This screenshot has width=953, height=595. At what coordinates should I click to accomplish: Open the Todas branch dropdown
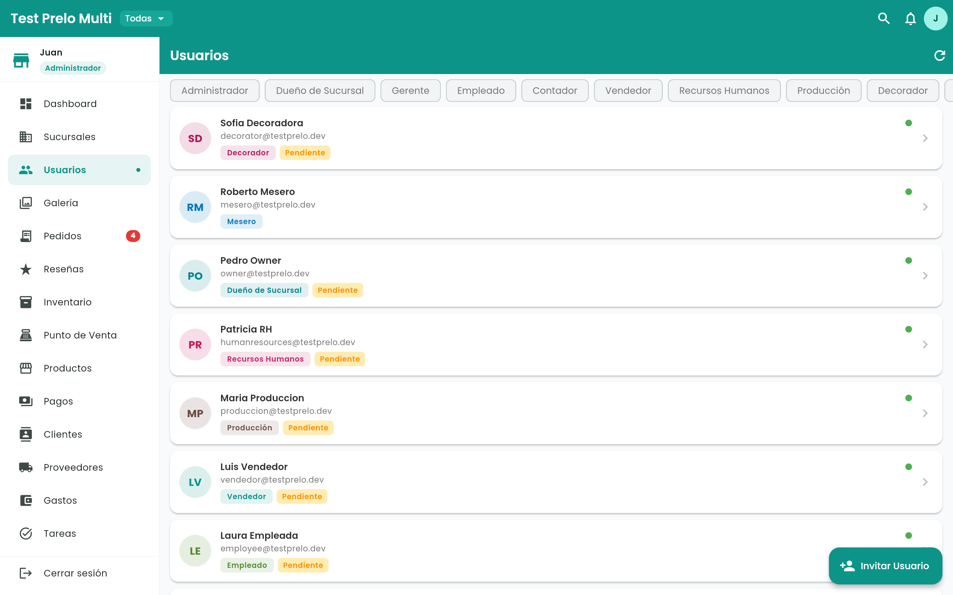(x=146, y=19)
